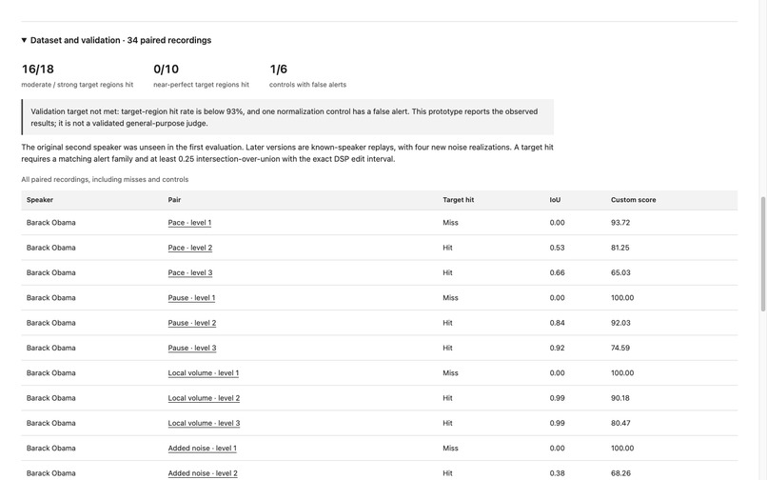This screenshot has width=767, height=480.
Task: Click the 'All paired recordings' table caption
Action: tap(105, 179)
